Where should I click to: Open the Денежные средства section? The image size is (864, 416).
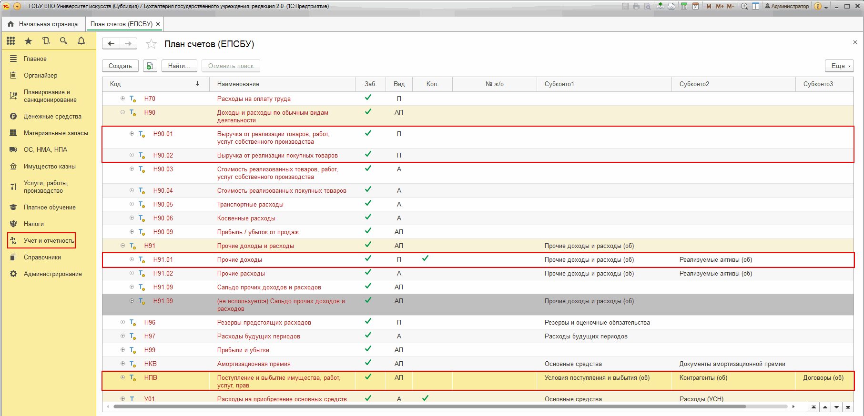[52, 117]
